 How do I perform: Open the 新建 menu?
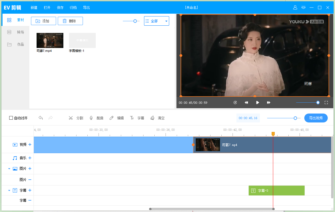pyautogui.click(x=34, y=8)
